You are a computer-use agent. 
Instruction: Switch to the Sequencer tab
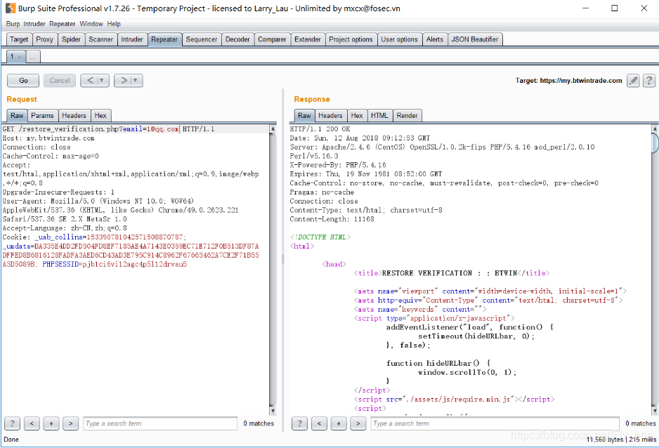(202, 39)
